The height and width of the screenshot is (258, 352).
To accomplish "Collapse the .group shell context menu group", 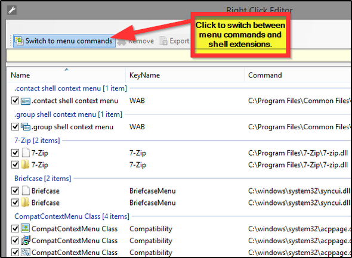I will pyautogui.click(x=68, y=114).
